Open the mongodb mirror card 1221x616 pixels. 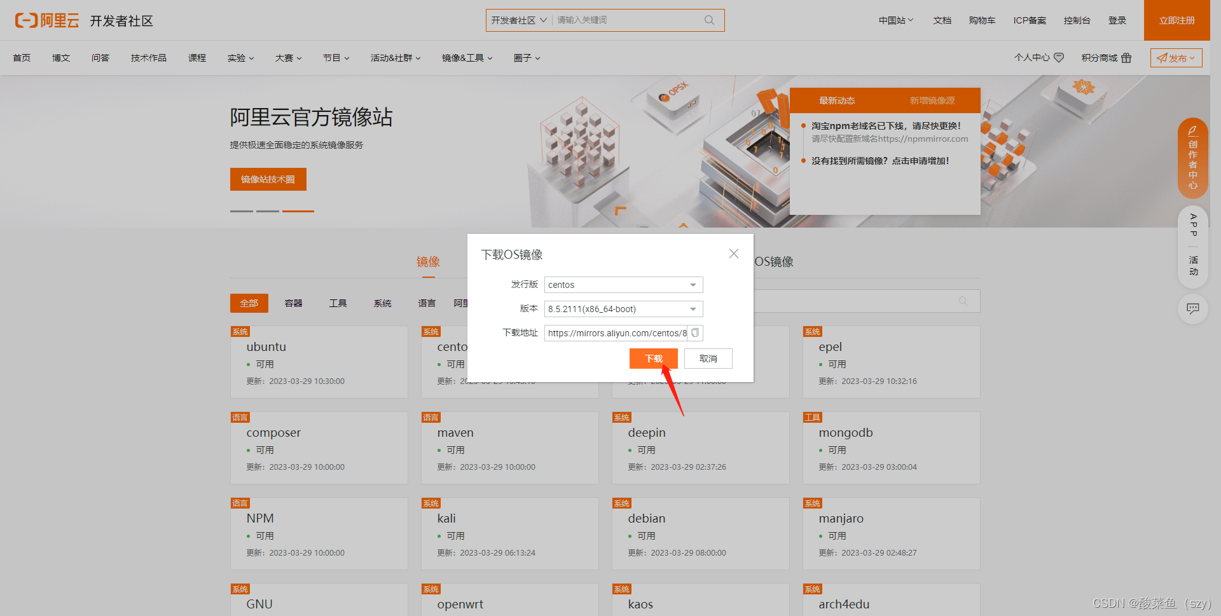892,448
